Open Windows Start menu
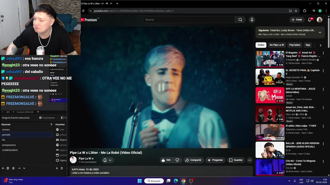This screenshot has height=185, width=330. point(139,181)
